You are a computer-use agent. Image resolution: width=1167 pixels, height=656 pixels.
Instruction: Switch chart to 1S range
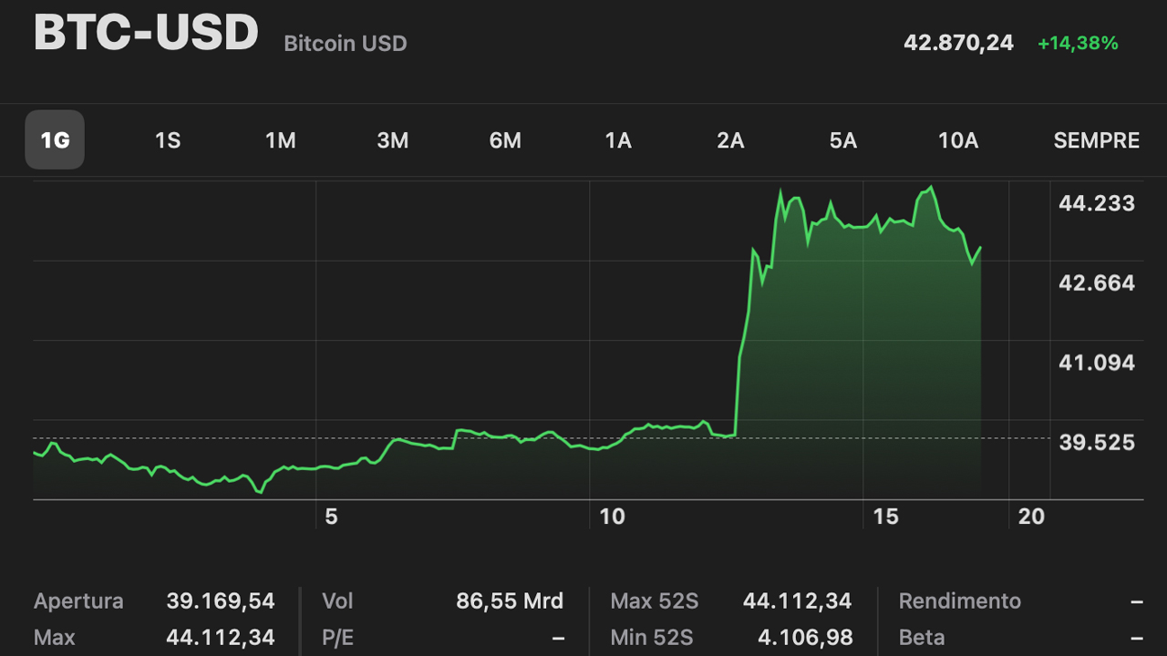click(x=168, y=140)
